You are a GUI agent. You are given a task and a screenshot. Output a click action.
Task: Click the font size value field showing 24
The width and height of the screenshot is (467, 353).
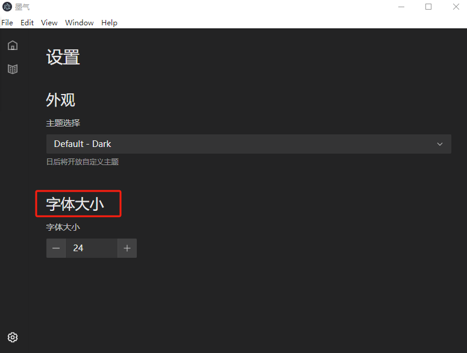(x=92, y=248)
